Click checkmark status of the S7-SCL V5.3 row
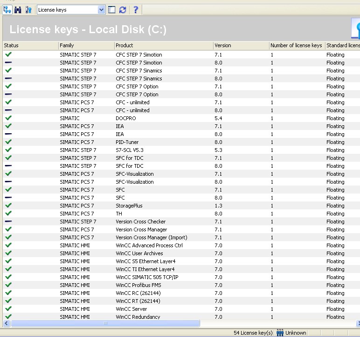 click(8, 150)
